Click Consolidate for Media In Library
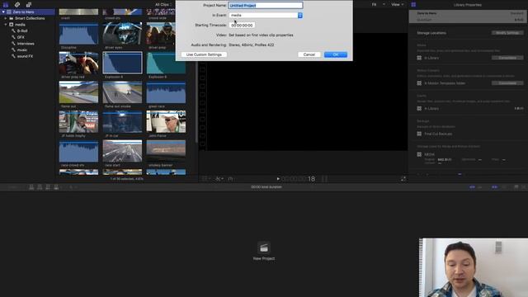528x297 pixels. point(507,58)
